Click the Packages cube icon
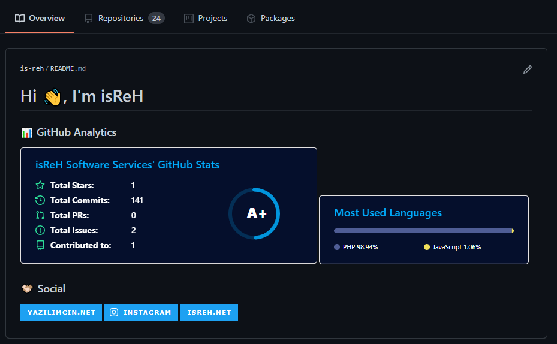557x344 pixels. coord(251,19)
